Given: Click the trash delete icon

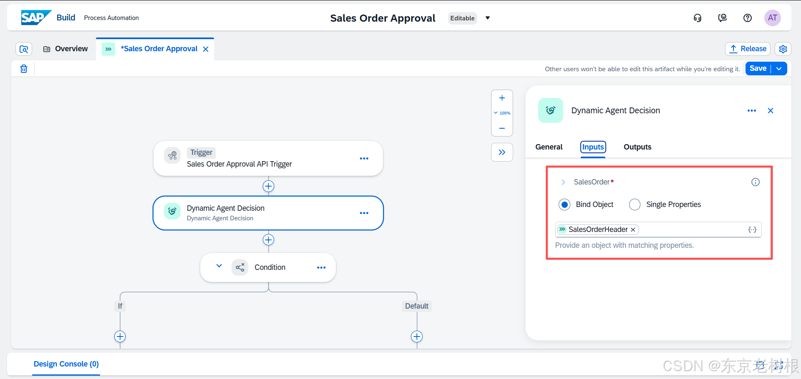Looking at the screenshot, I should [x=24, y=69].
